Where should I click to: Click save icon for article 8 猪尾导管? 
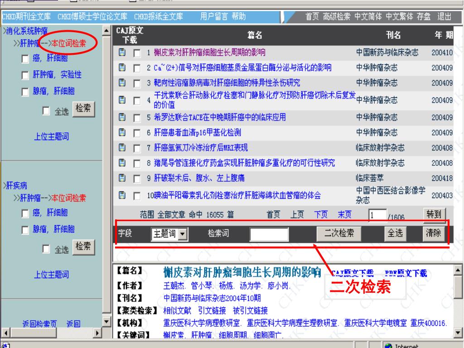[121, 163]
